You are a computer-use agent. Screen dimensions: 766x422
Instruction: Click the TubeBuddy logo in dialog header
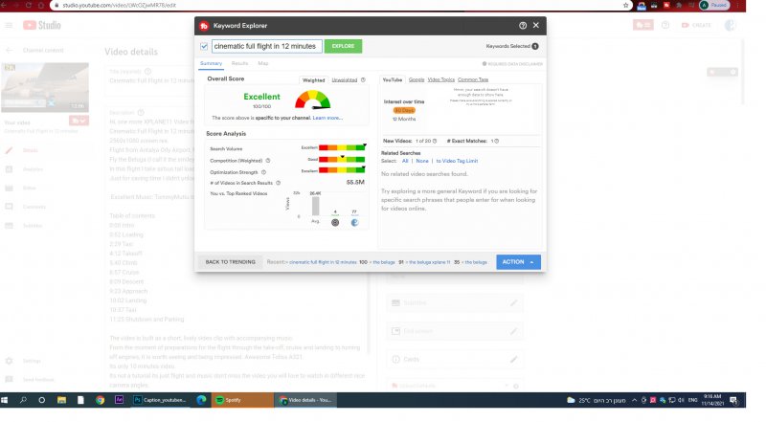[x=205, y=26]
